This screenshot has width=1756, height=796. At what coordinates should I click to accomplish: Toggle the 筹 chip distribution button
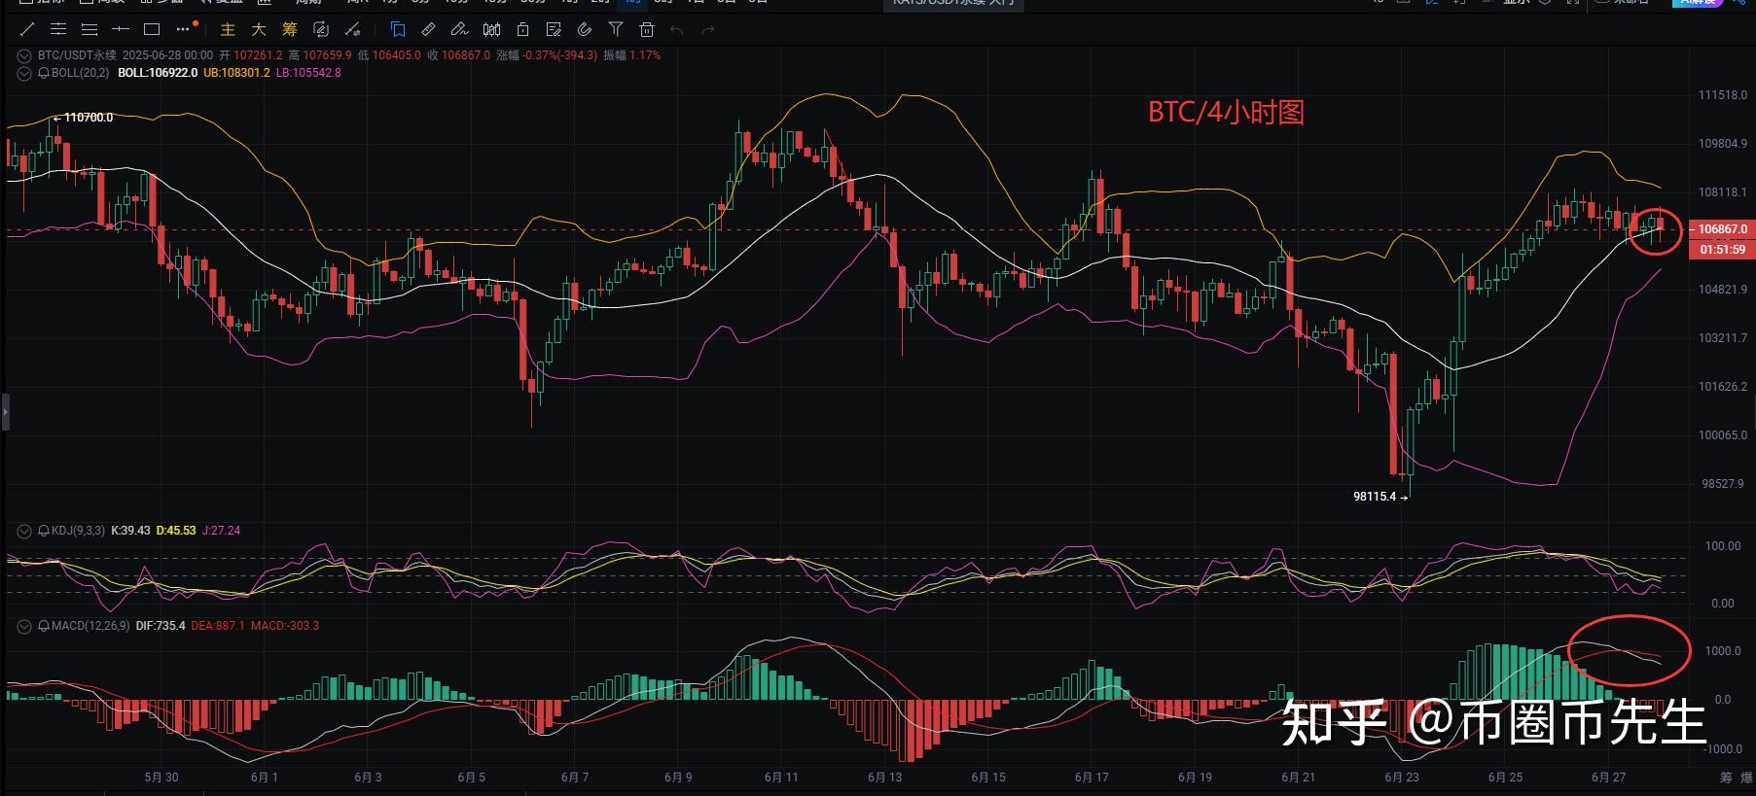290,29
